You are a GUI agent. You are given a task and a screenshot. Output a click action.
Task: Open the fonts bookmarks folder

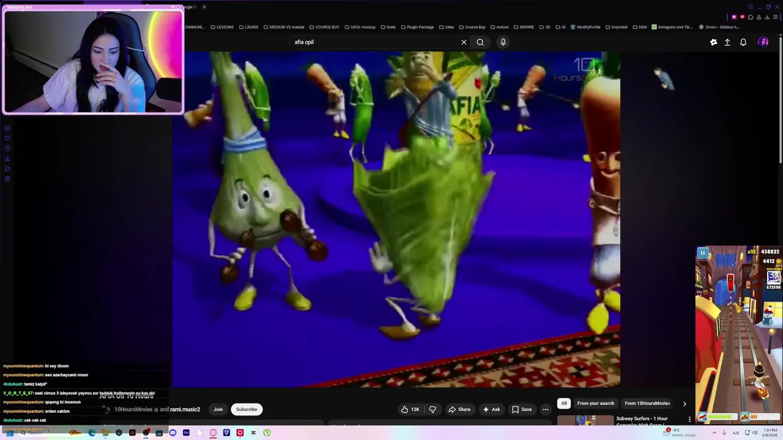[x=388, y=27]
